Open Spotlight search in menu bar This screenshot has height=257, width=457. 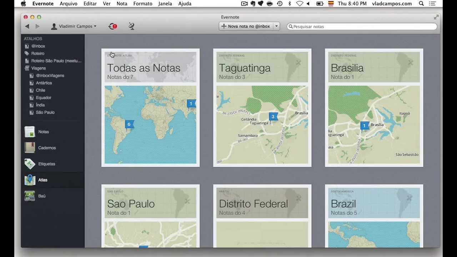coord(421,4)
